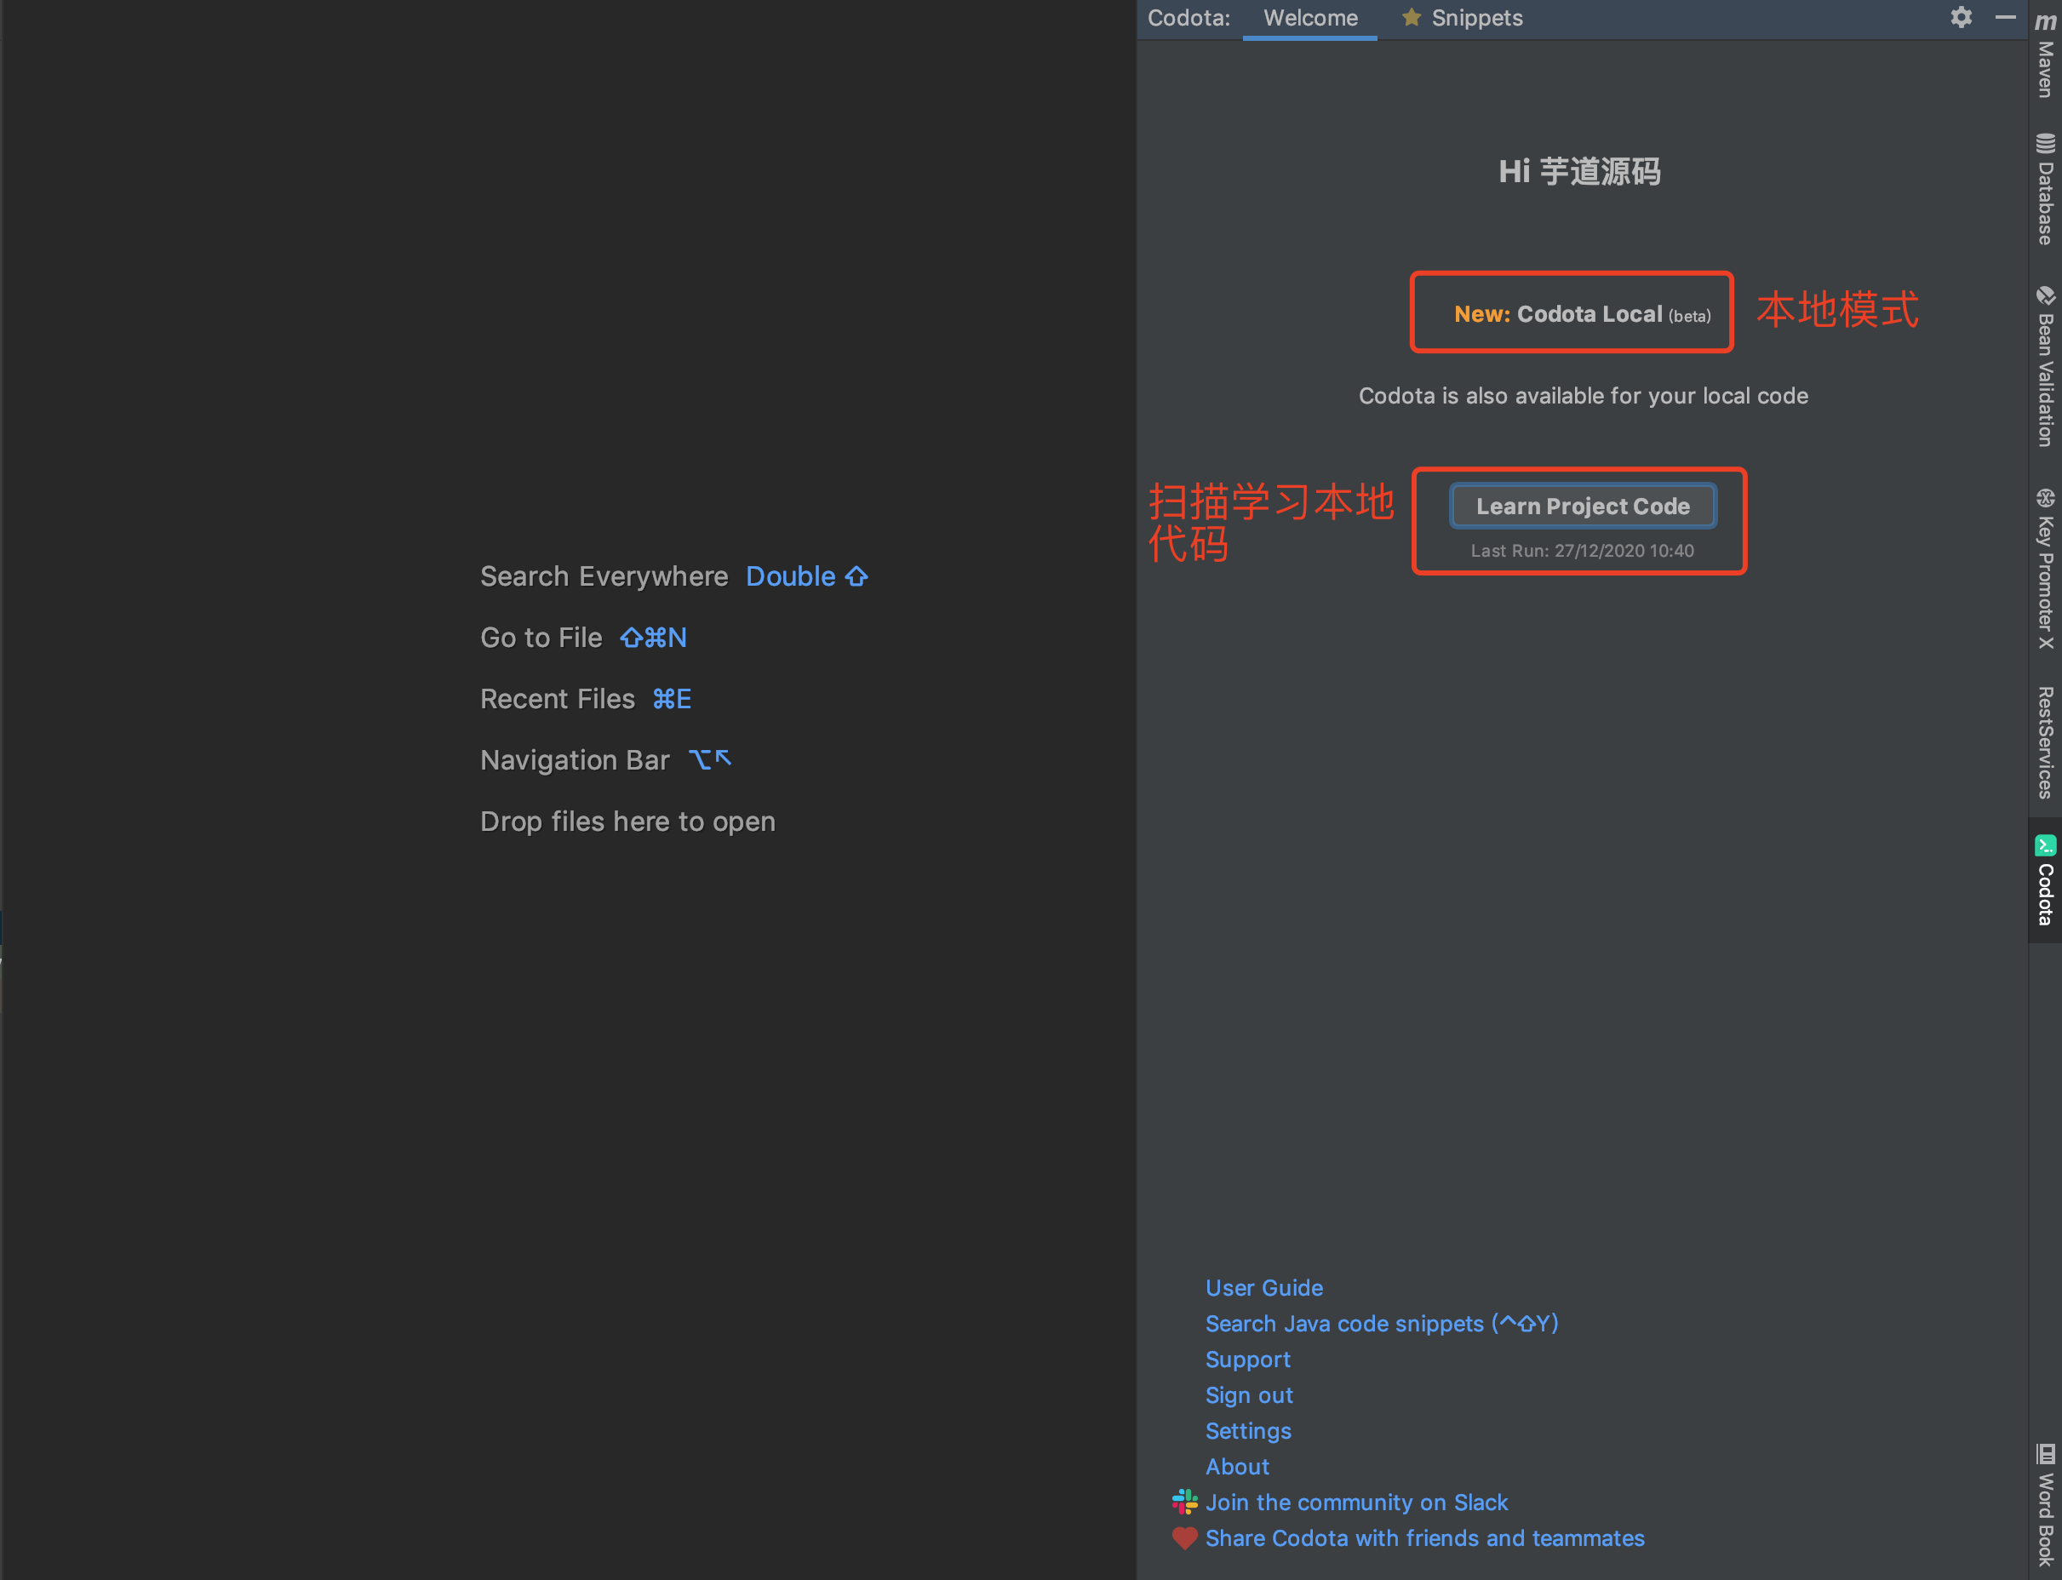The image size is (2062, 1580).
Task: Open the Support link
Action: tap(1247, 1359)
